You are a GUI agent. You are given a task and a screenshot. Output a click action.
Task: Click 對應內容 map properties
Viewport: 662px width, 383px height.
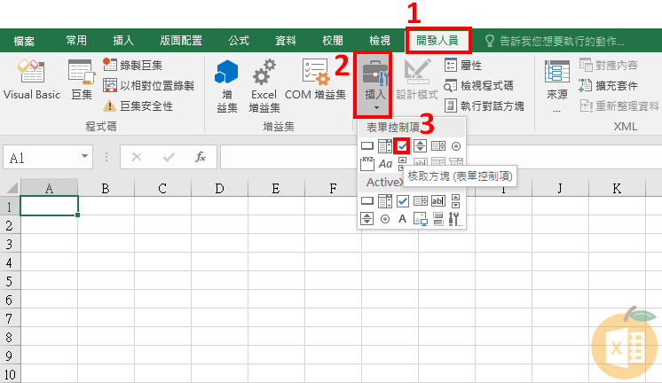(x=609, y=65)
